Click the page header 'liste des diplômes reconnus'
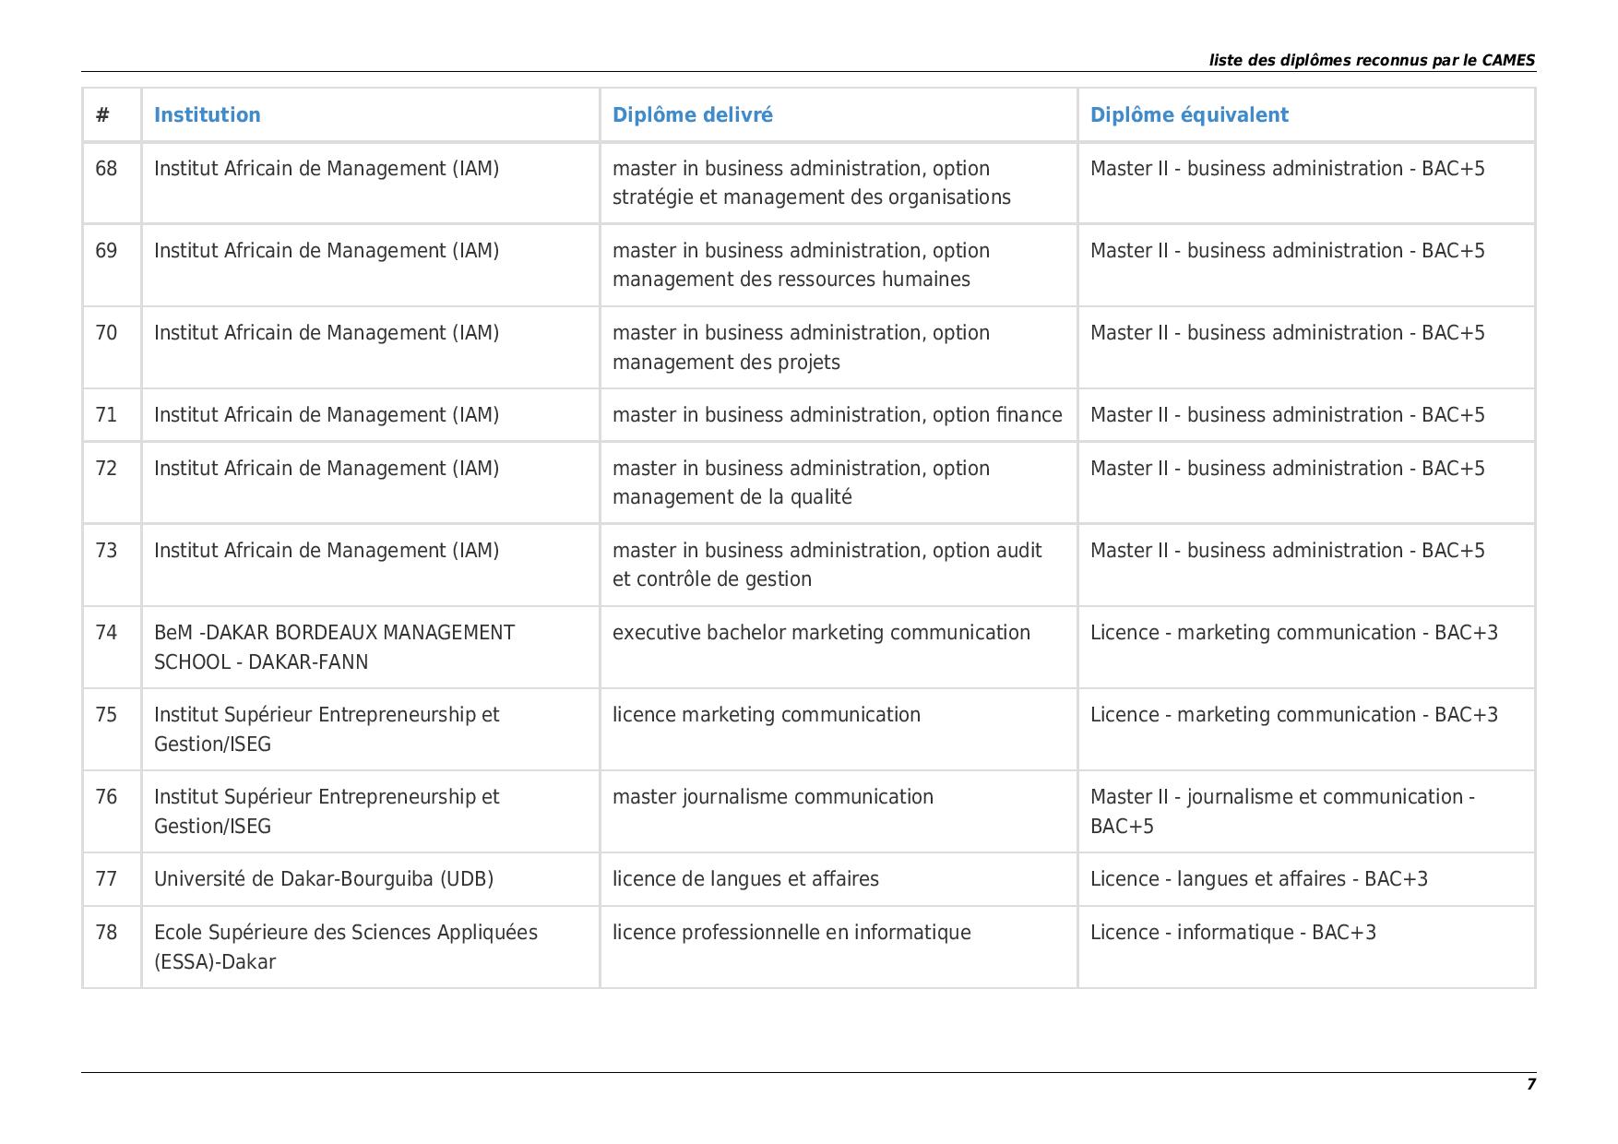This screenshot has width=1618, height=1144. [1373, 60]
